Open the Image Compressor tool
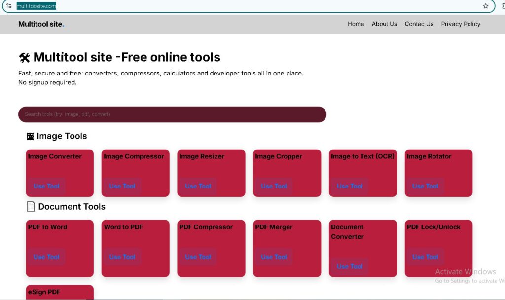Screen dimensions: 505x300 [x=122, y=186]
